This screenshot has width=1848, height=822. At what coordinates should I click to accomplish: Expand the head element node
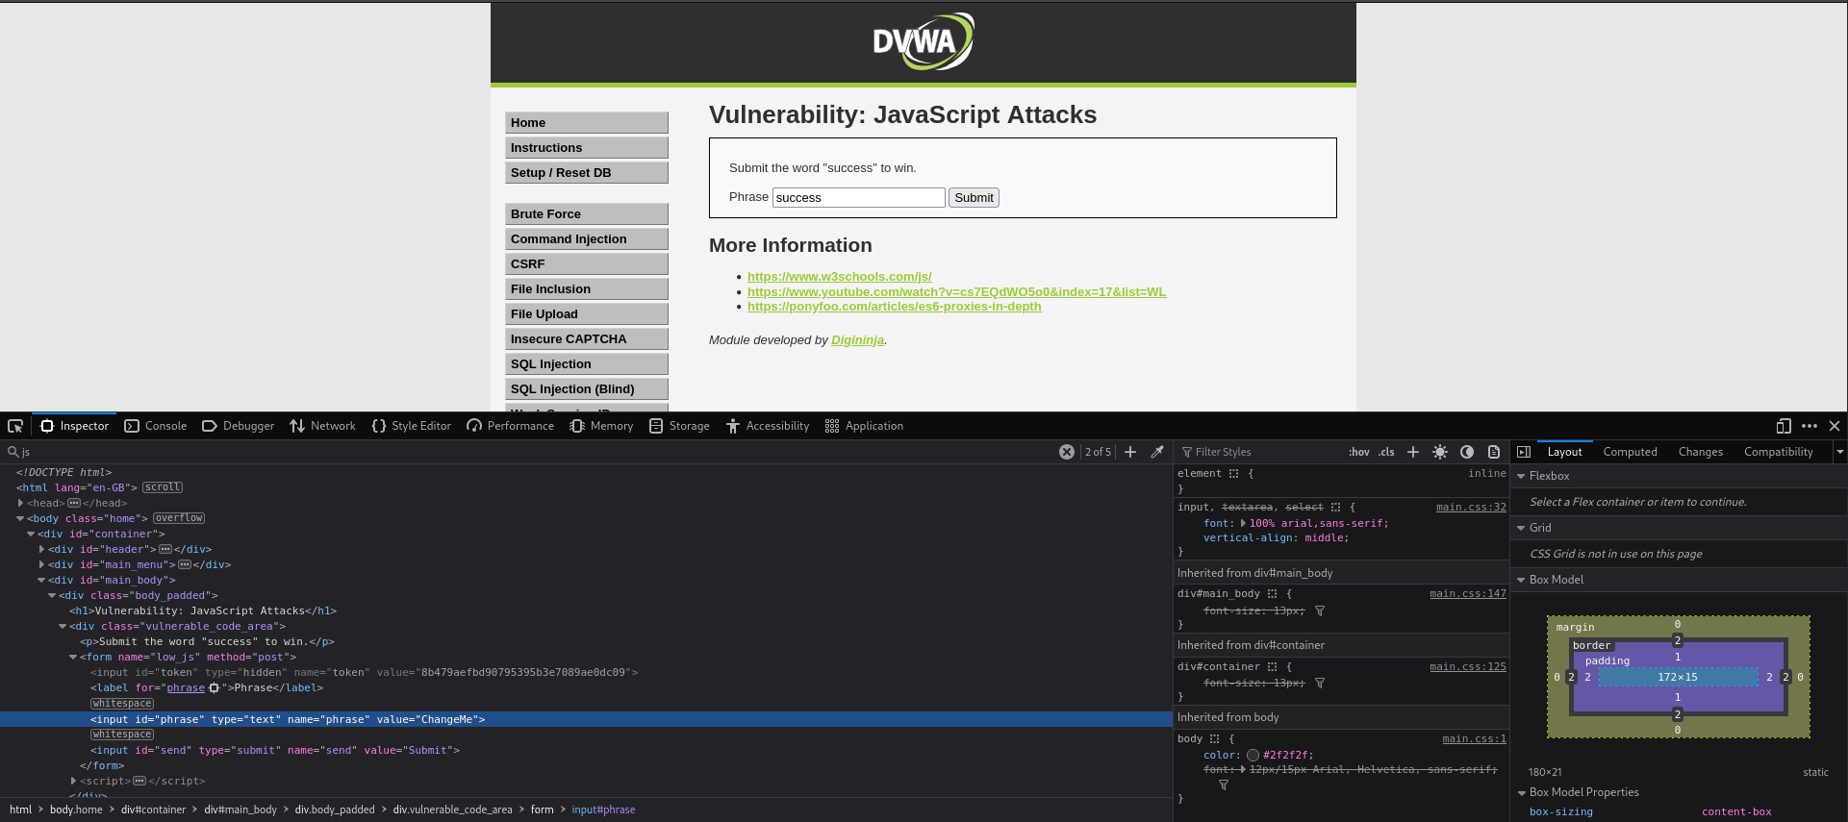click(x=20, y=503)
